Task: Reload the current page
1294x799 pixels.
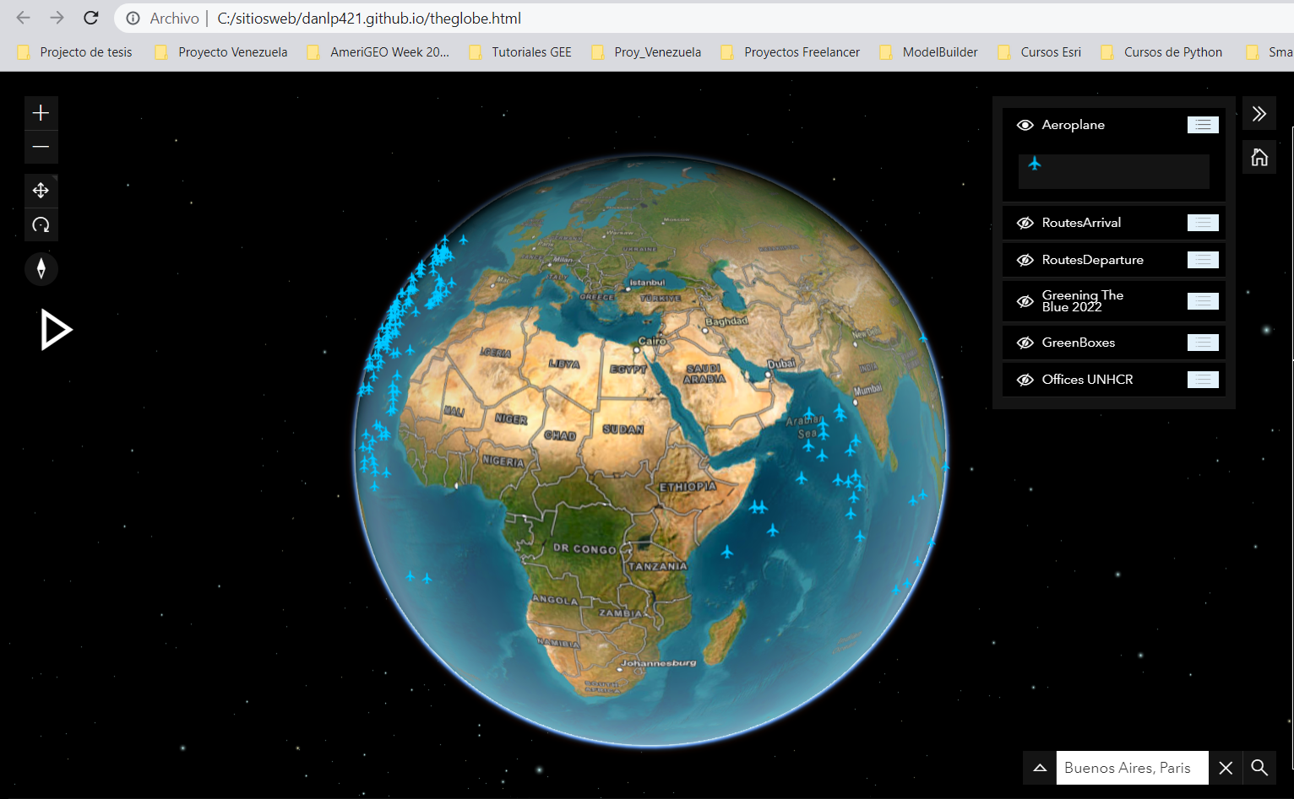Action: coord(91,18)
